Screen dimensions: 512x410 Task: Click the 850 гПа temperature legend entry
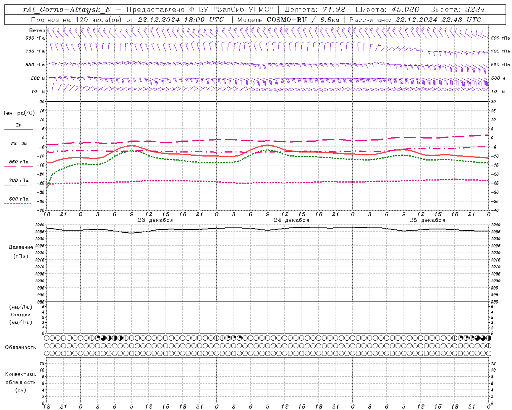(x=19, y=162)
